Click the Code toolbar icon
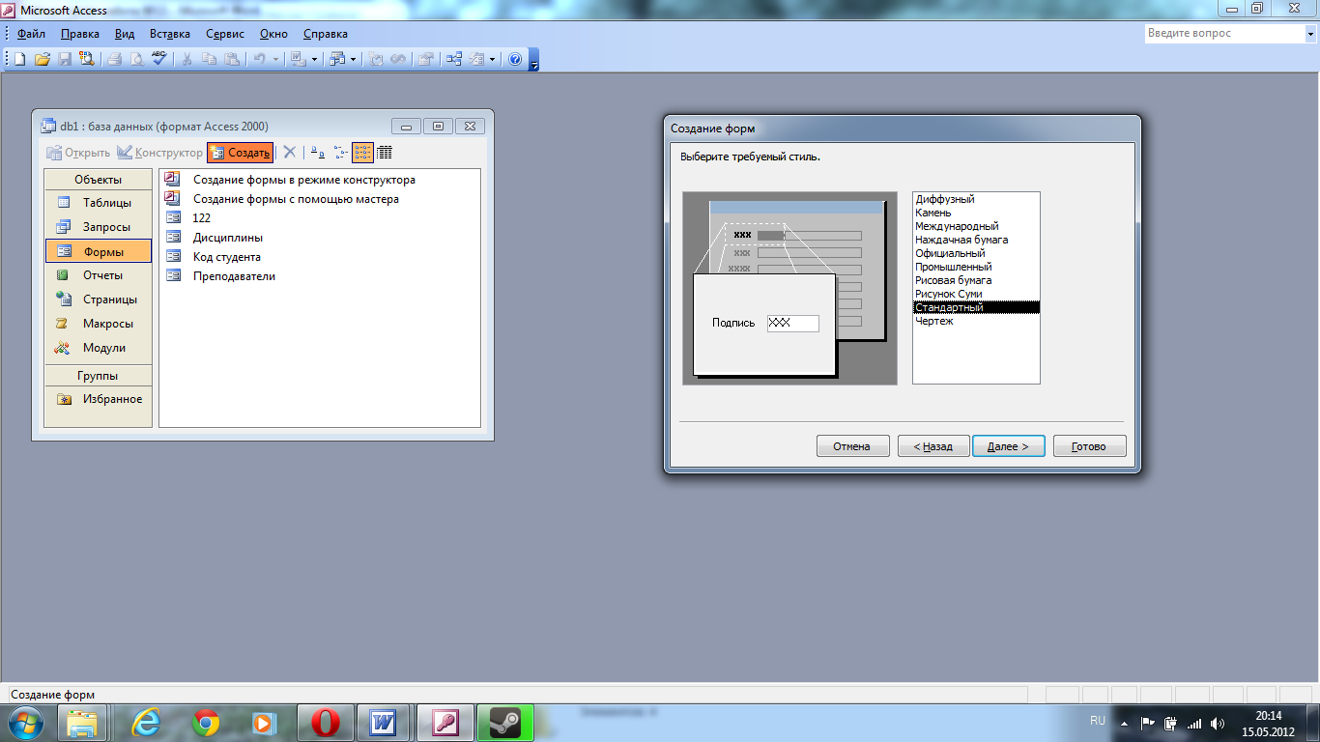1320x742 pixels. click(375, 59)
